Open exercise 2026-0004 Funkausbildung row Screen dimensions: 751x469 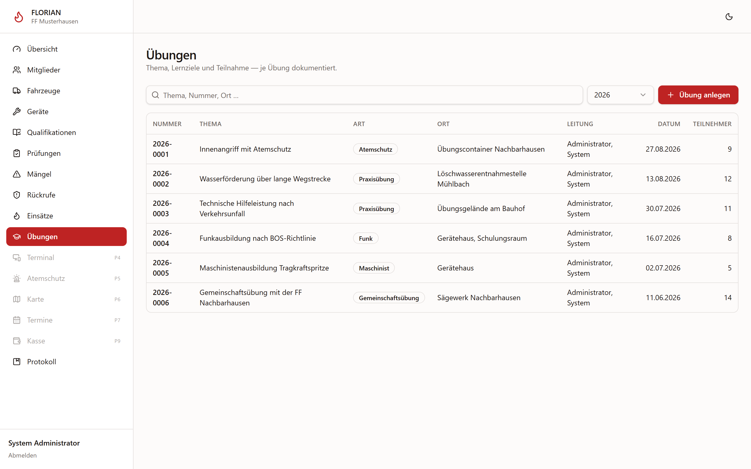coord(442,238)
